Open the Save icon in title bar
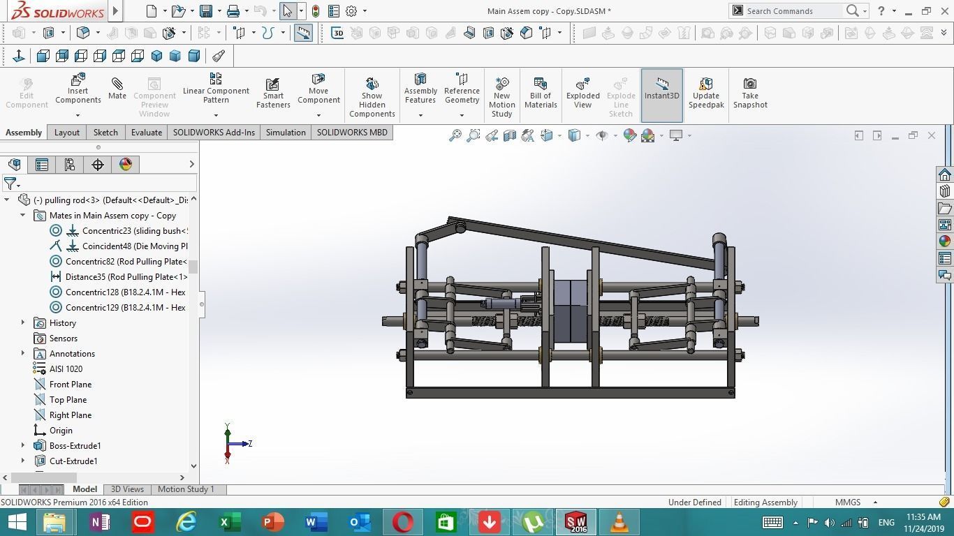The width and height of the screenshot is (954, 536). (206, 11)
